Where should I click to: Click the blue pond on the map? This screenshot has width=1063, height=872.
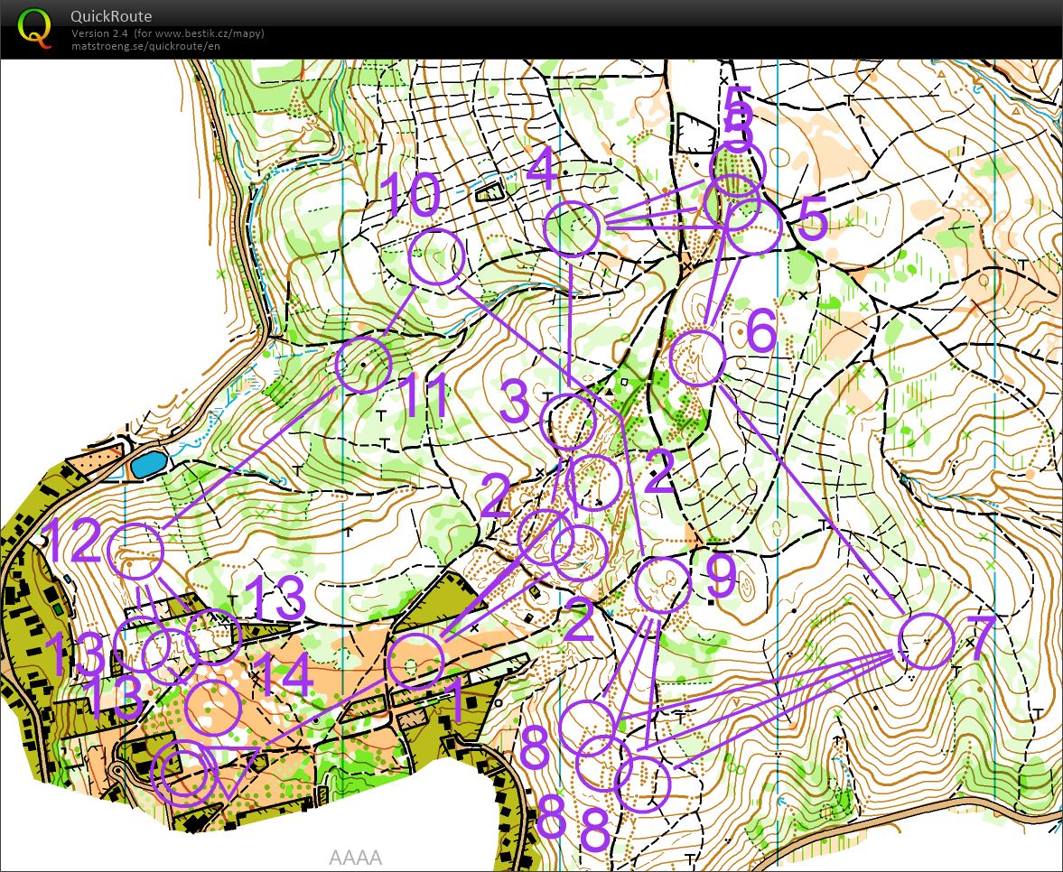click(x=148, y=465)
